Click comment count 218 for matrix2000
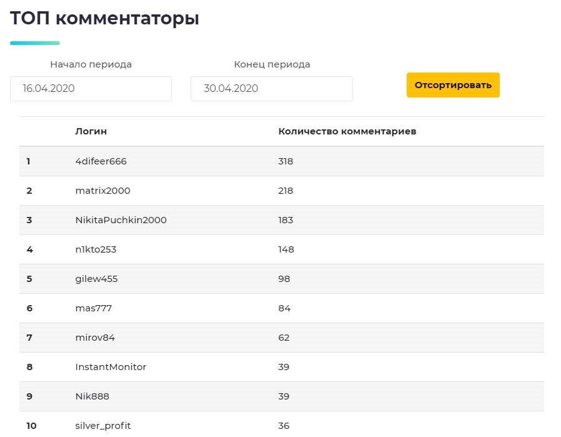 click(285, 191)
